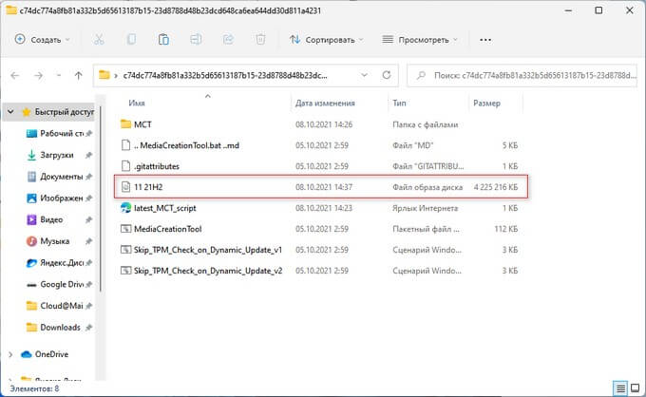Screen dimensions: 646x397
Task: Switch to details view icon in status bar
Action: [620, 388]
